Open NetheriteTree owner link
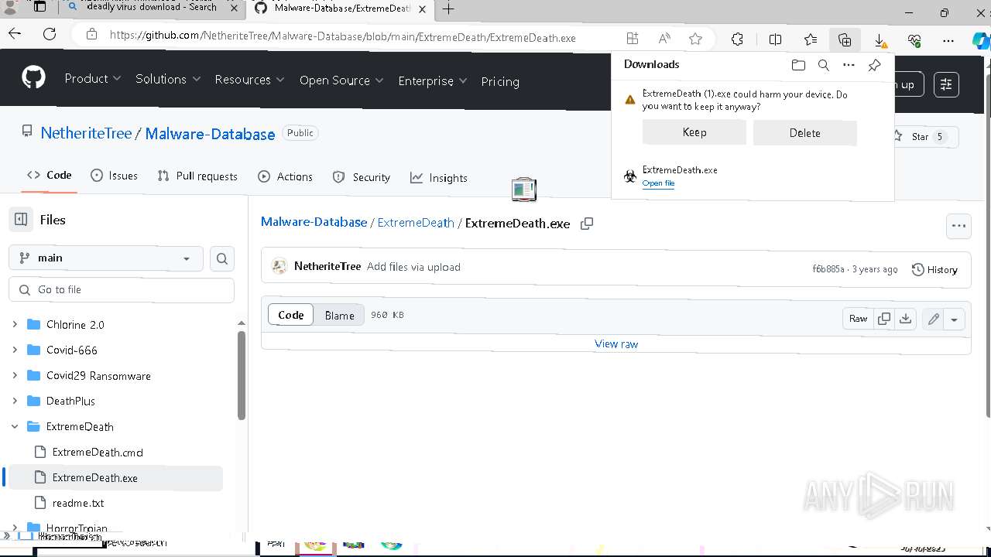This screenshot has height=557, width=991. (x=86, y=133)
